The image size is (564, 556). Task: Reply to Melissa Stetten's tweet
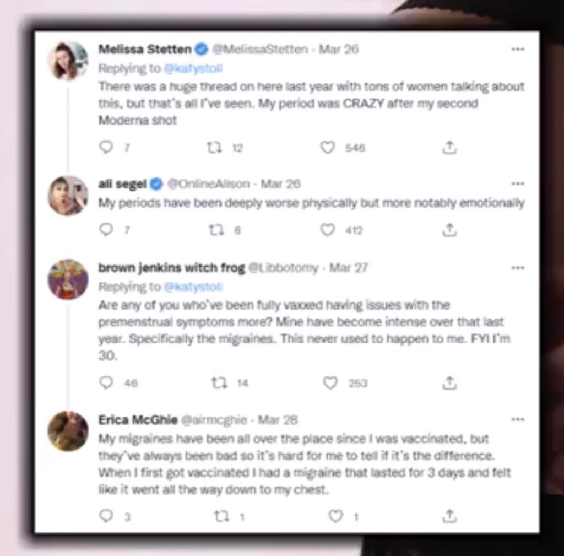tap(106, 147)
